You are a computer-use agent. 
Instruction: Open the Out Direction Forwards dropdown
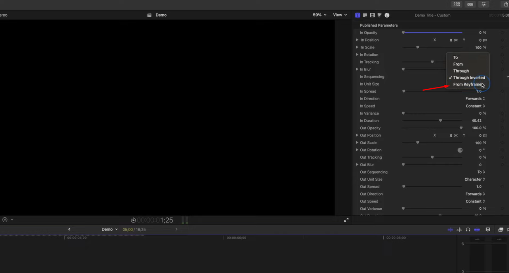click(x=475, y=194)
